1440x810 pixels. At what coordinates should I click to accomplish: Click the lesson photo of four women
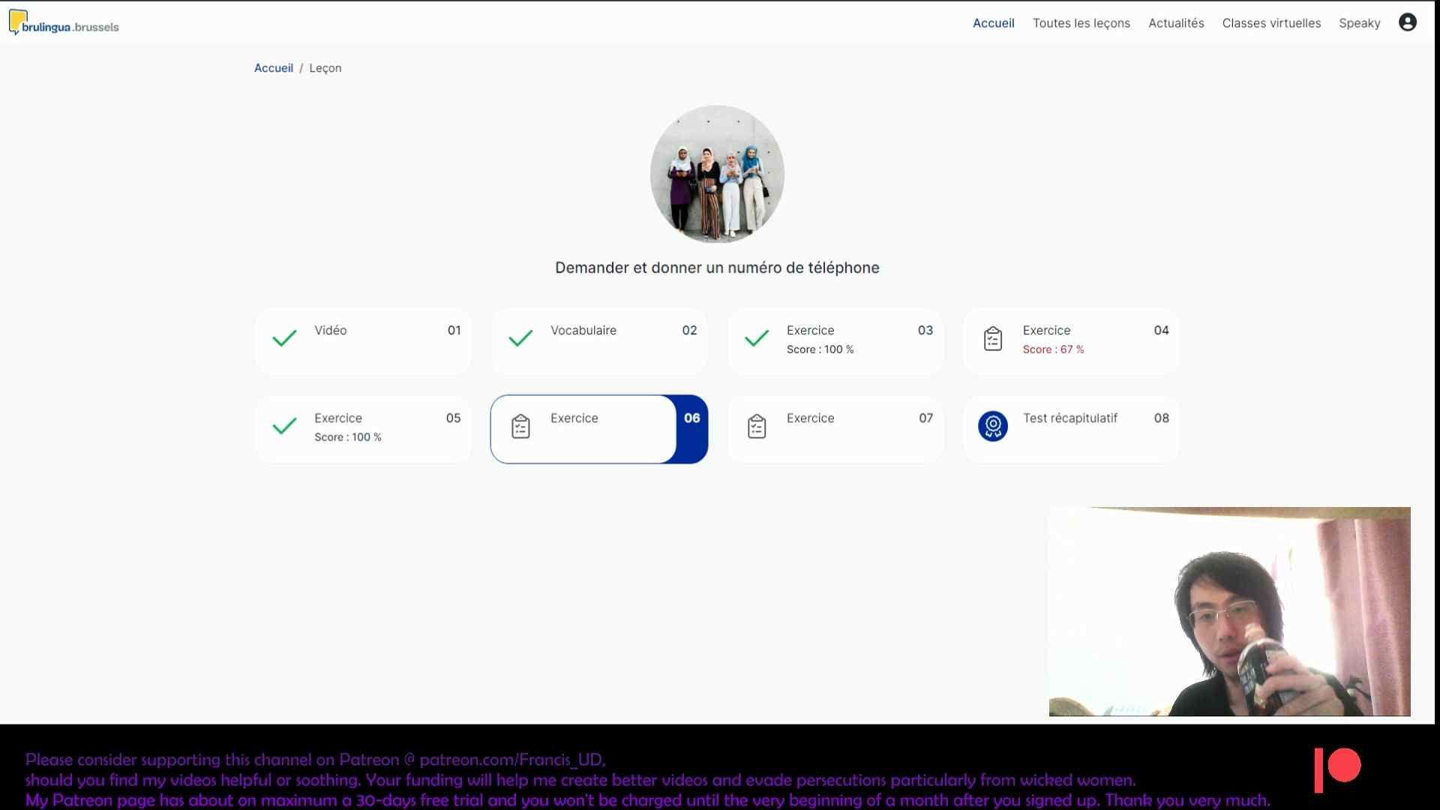point(717,174)
